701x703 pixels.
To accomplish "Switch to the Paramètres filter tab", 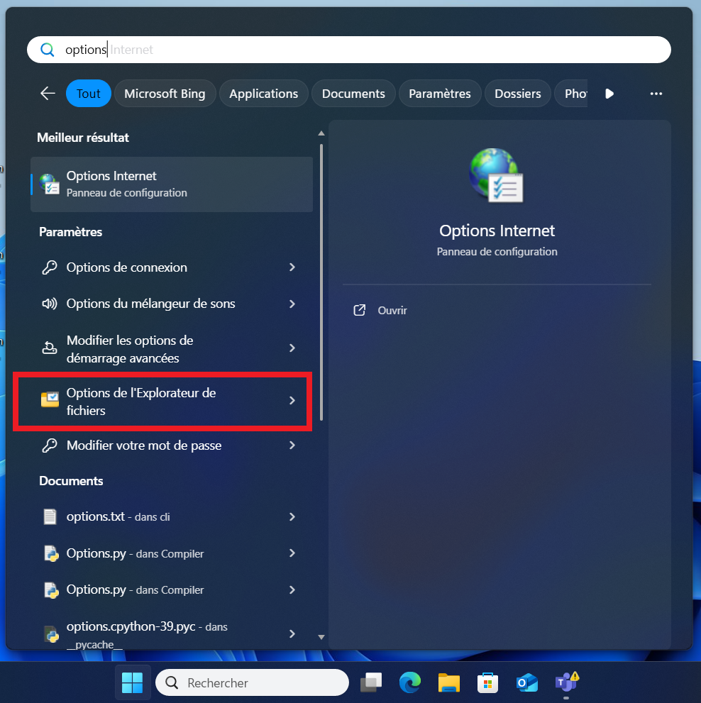I will tap(439, 94).
